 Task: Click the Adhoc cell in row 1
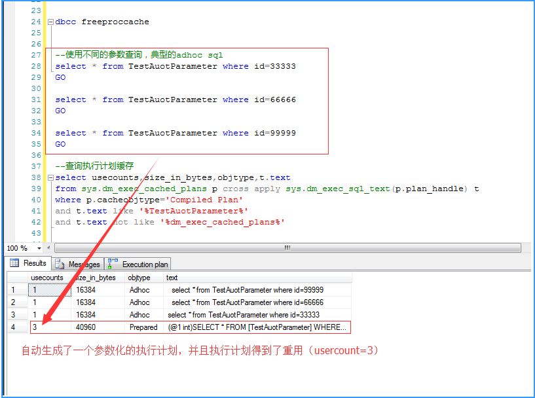(x=144, y=290)
